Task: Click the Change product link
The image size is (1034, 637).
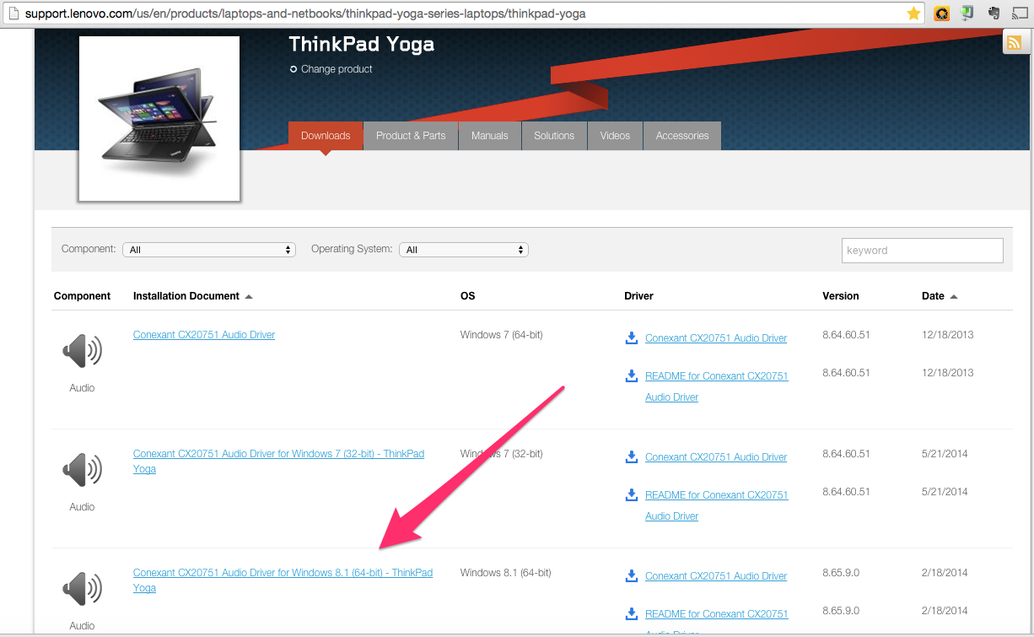Action: coord(337,69)
